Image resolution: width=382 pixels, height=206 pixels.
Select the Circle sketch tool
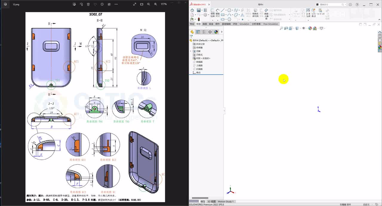tap(229, 10)
